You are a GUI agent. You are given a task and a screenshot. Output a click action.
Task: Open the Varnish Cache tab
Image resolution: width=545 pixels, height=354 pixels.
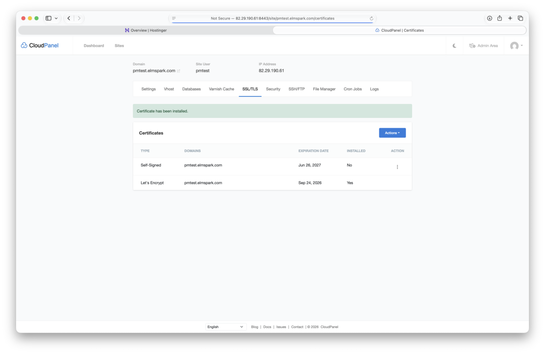point(222,89)
